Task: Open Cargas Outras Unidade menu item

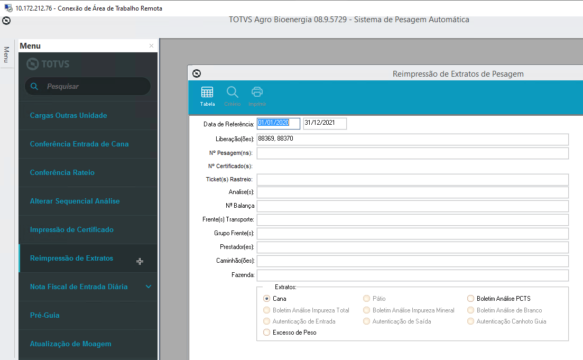Action: pyautogui.click(x=88, y=115)
